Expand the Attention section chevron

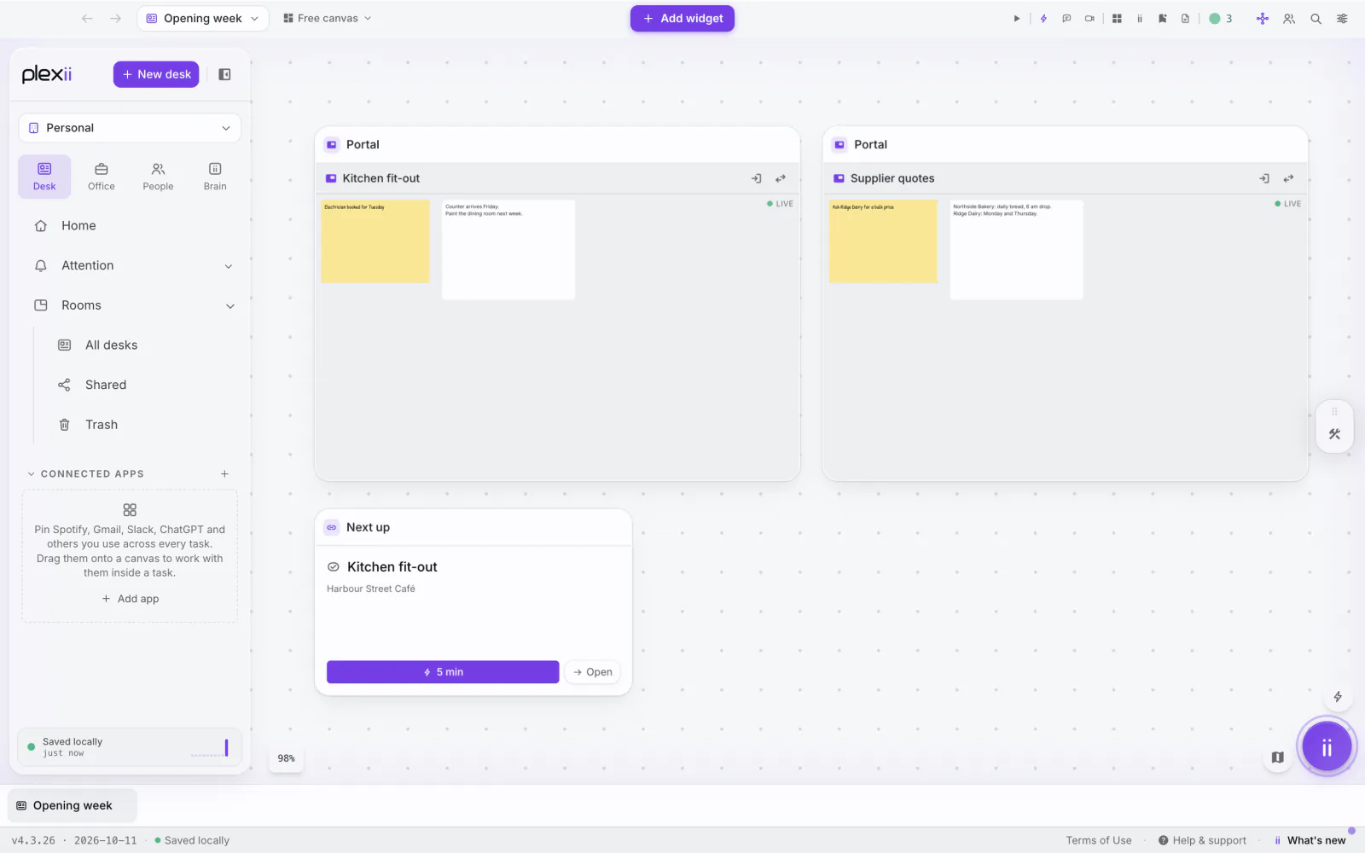[228, 266]
